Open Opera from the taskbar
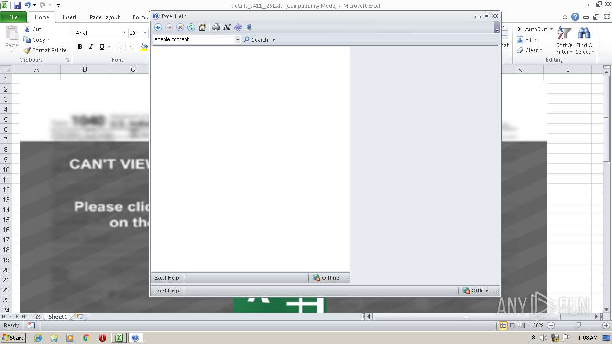The width and height of the screenshot is (612, 344). [102, 338]
